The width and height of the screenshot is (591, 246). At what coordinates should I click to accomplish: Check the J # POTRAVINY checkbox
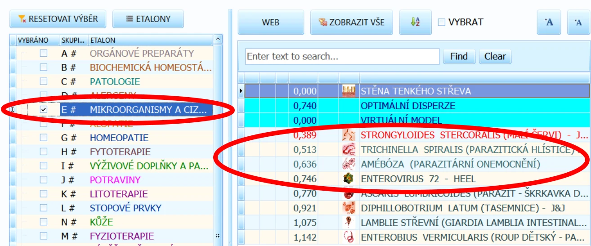click(44, 180)
